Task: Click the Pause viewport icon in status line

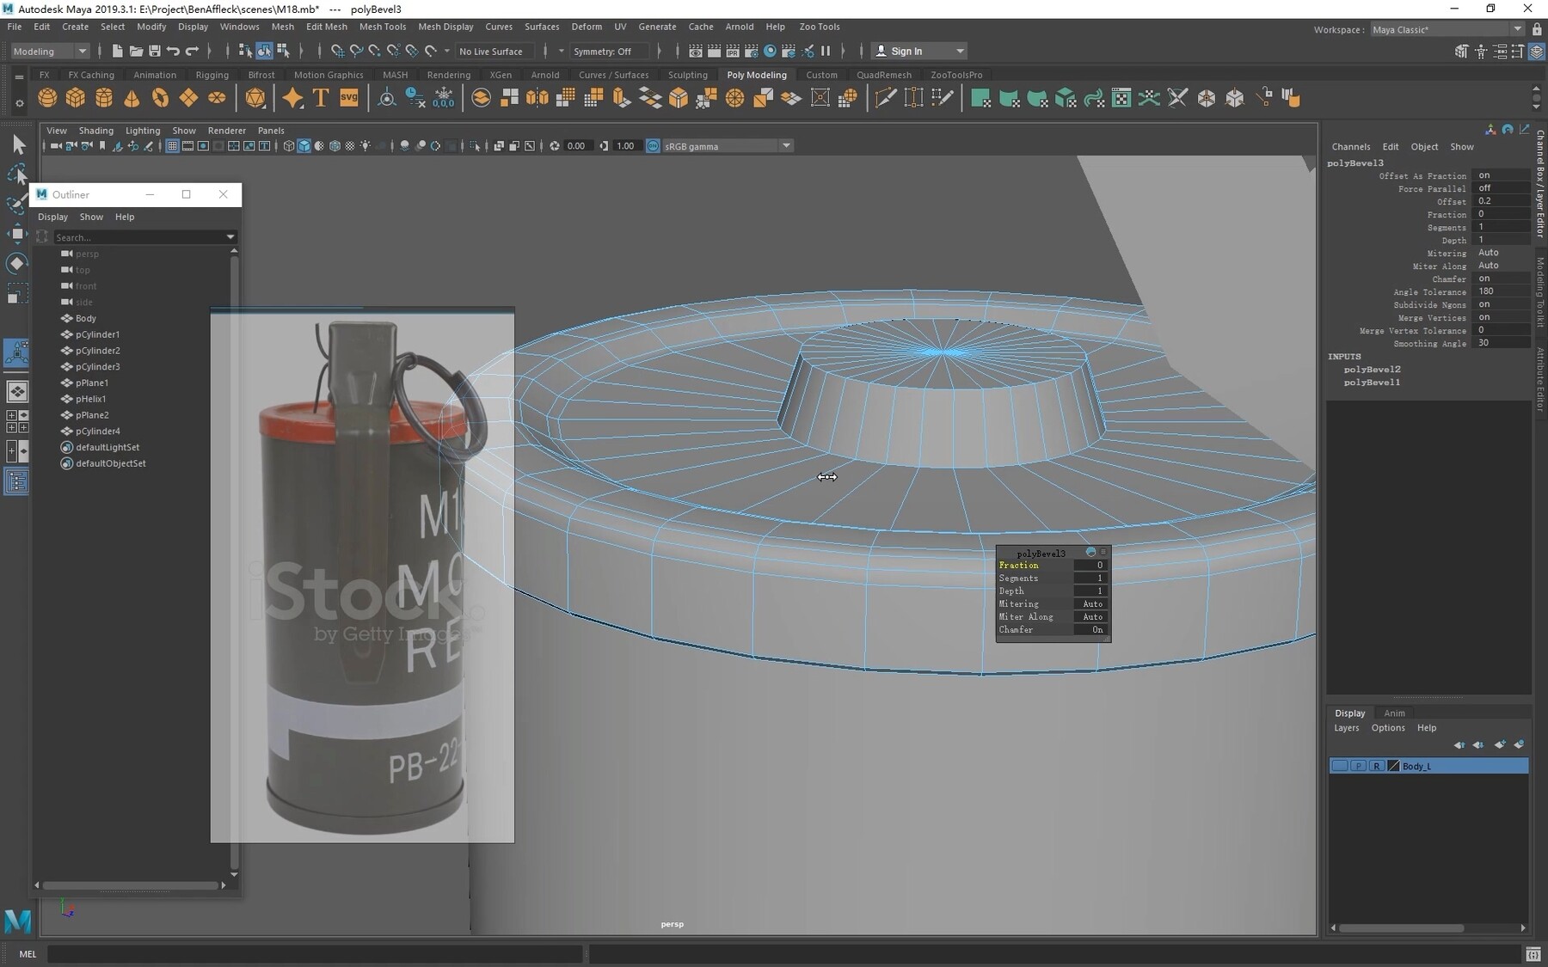Action: tap(826, 52)
